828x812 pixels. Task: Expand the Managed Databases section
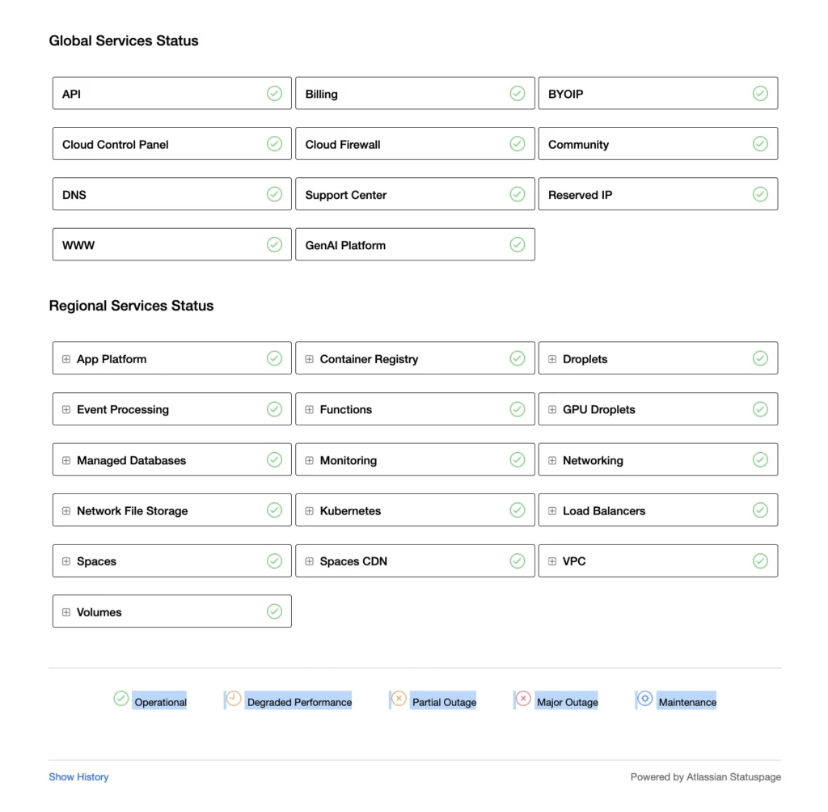click(x=65, y=459)
